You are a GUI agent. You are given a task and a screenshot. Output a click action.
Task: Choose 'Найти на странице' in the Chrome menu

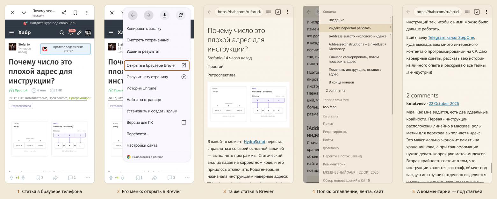(x=156, y=100)
